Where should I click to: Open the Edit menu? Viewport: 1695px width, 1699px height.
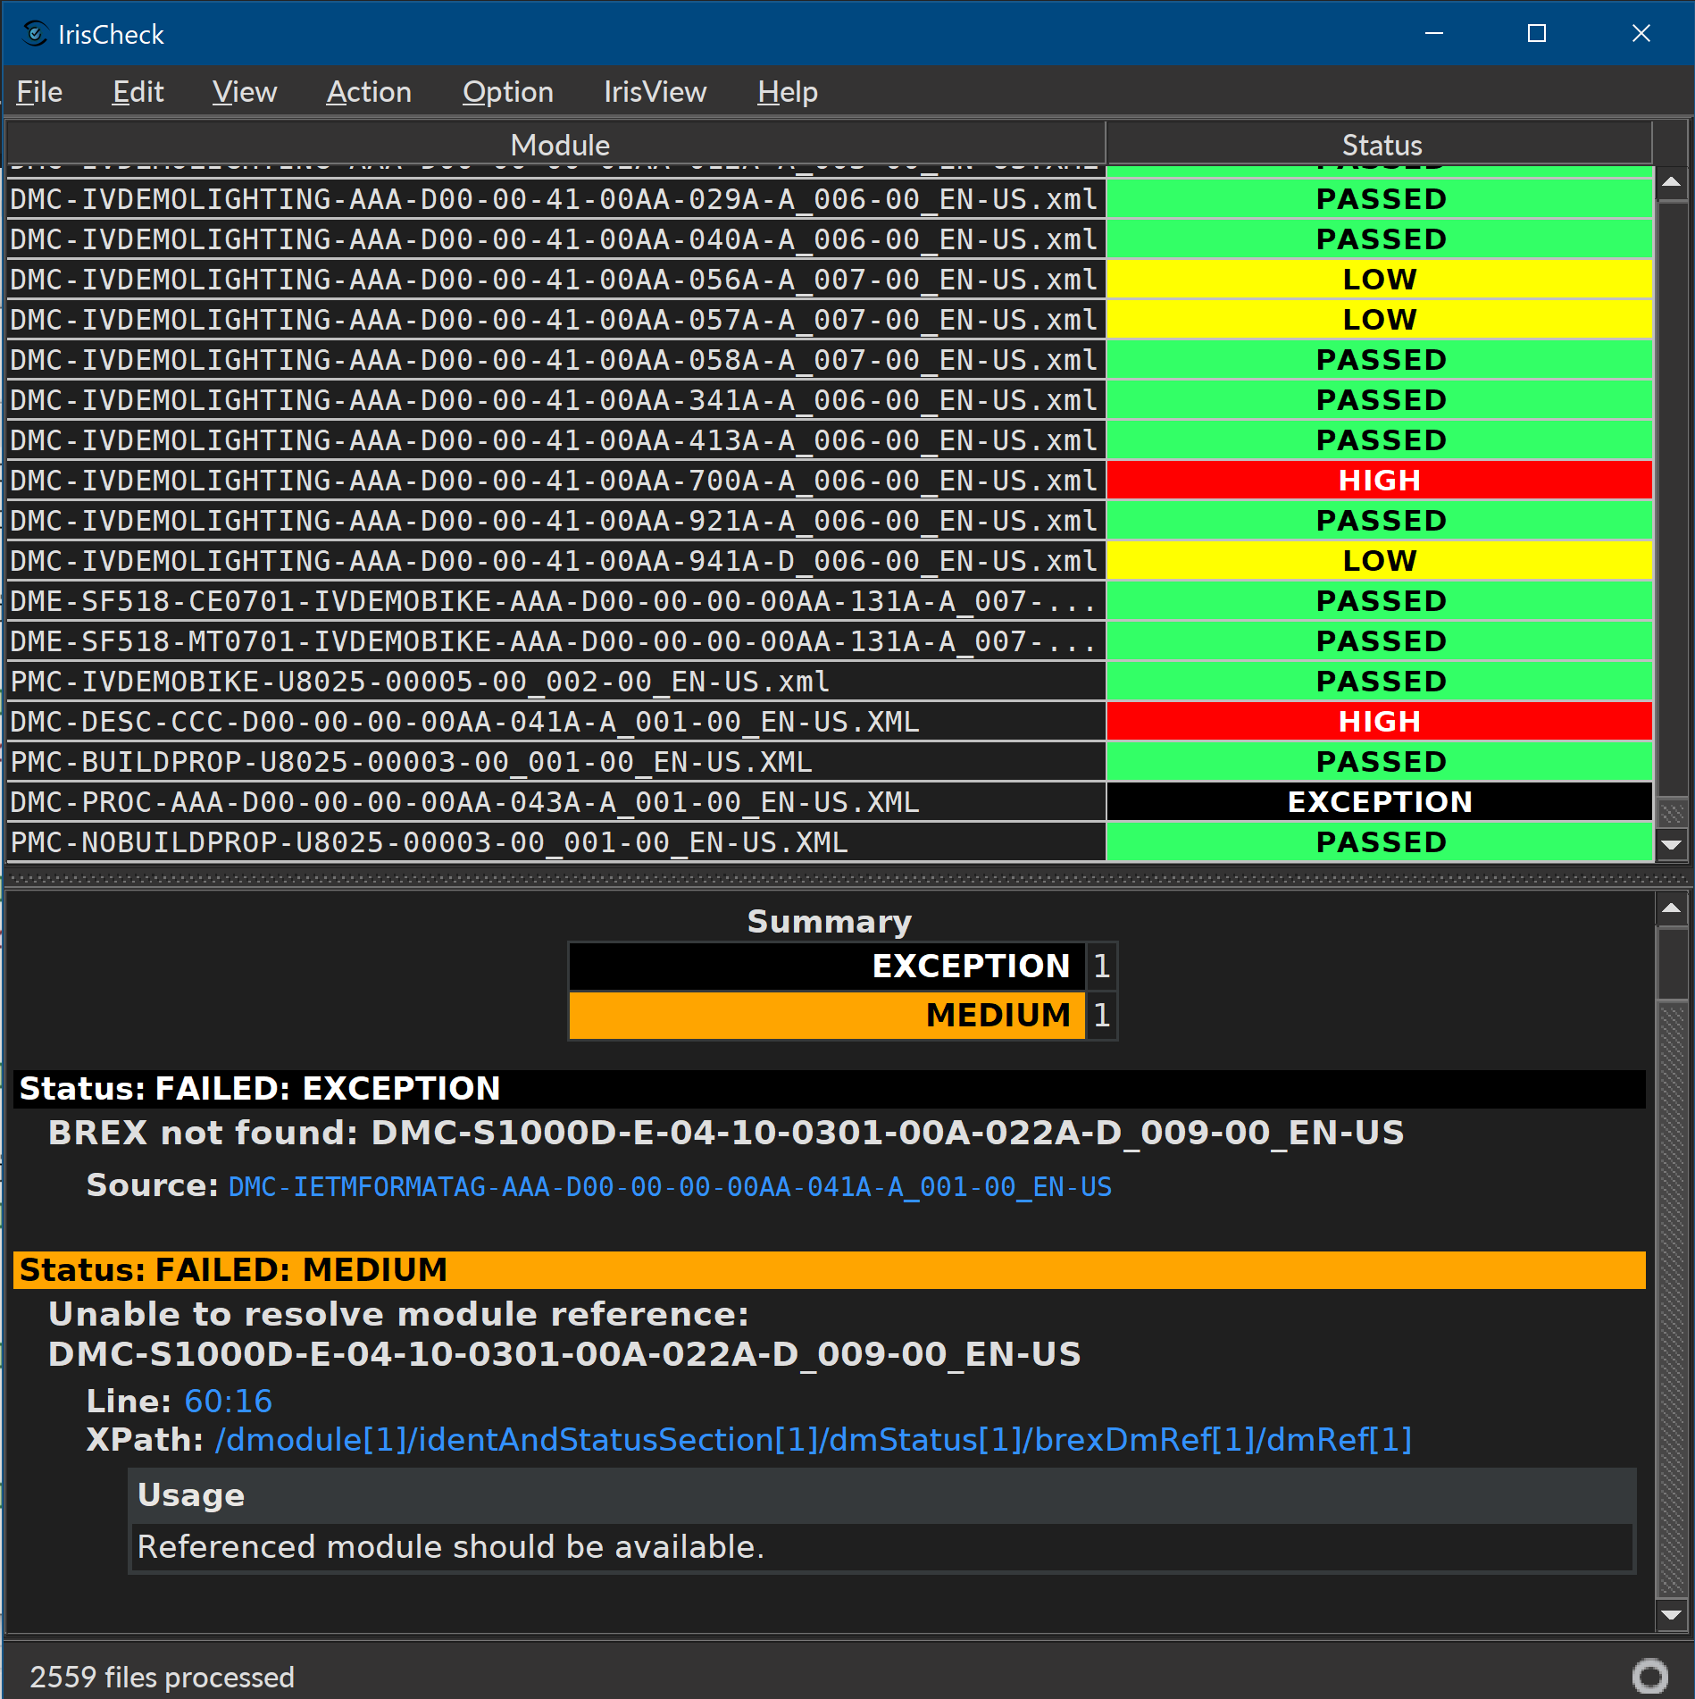138,92
